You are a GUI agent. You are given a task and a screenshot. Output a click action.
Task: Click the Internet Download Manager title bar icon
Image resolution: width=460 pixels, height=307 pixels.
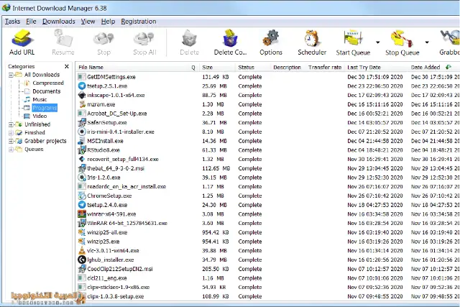coord(6,8)
